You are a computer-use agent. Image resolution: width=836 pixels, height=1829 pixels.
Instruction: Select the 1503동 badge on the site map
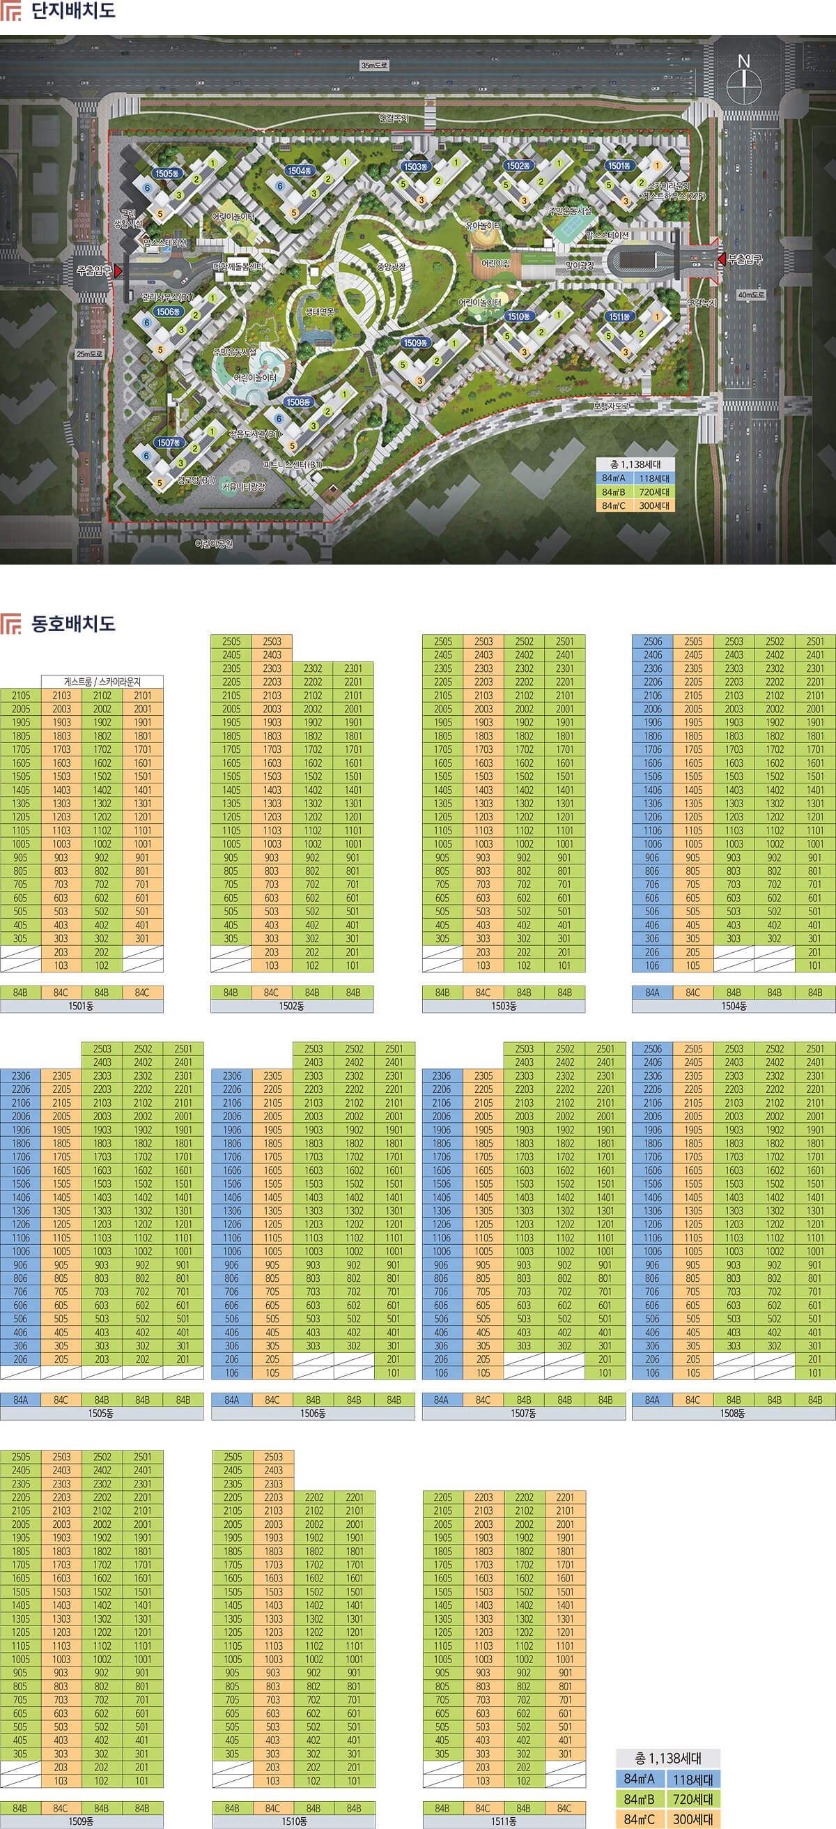tap(416, 166)
